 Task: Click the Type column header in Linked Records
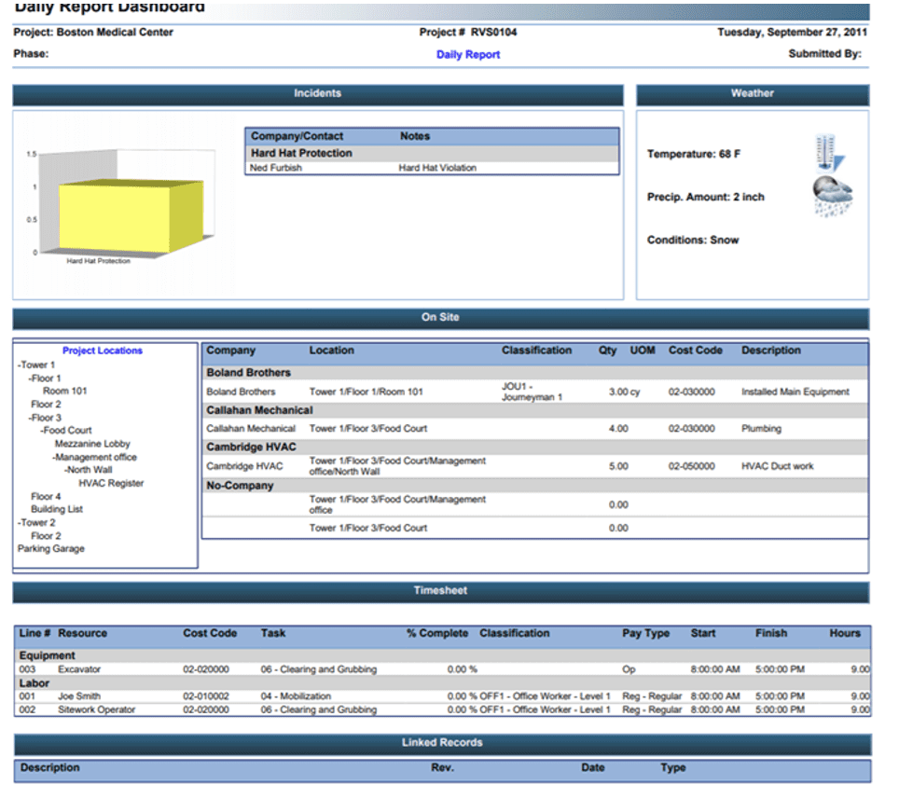tap(673, 767)
